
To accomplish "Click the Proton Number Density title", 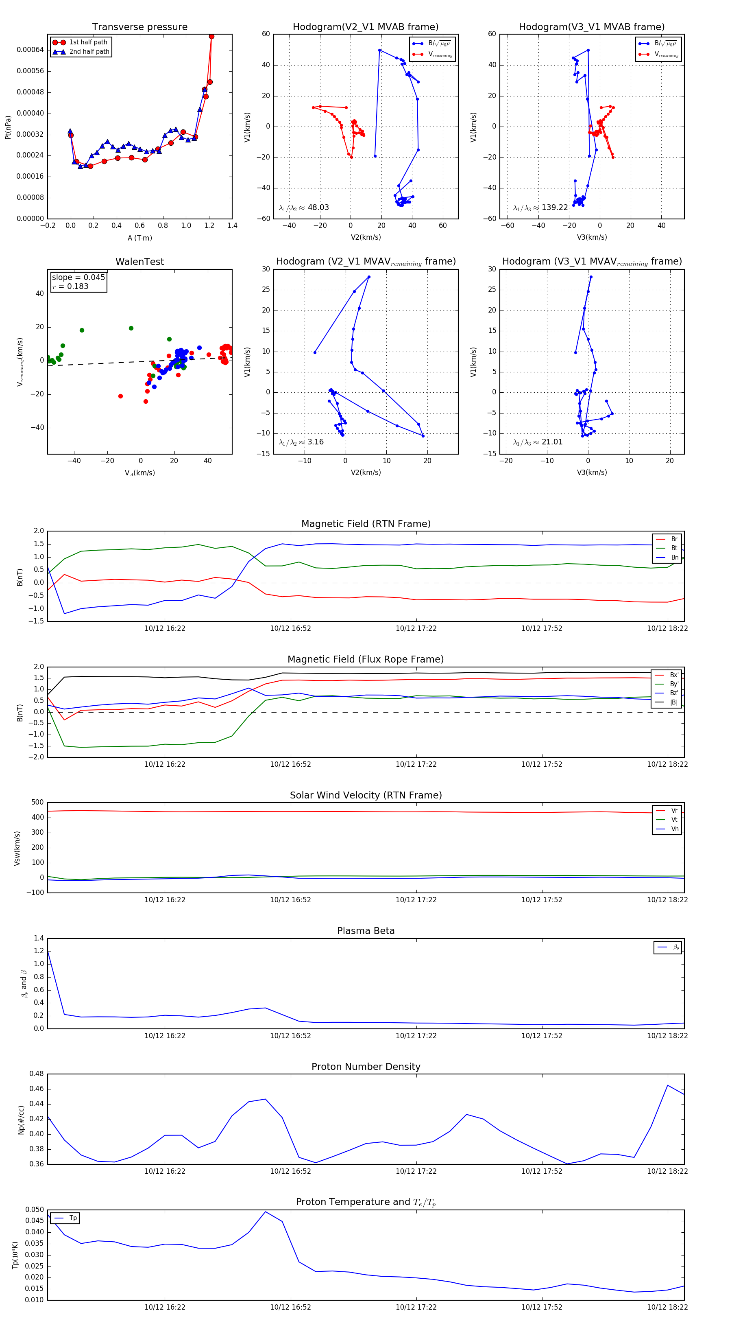I will coord(366,1066).
